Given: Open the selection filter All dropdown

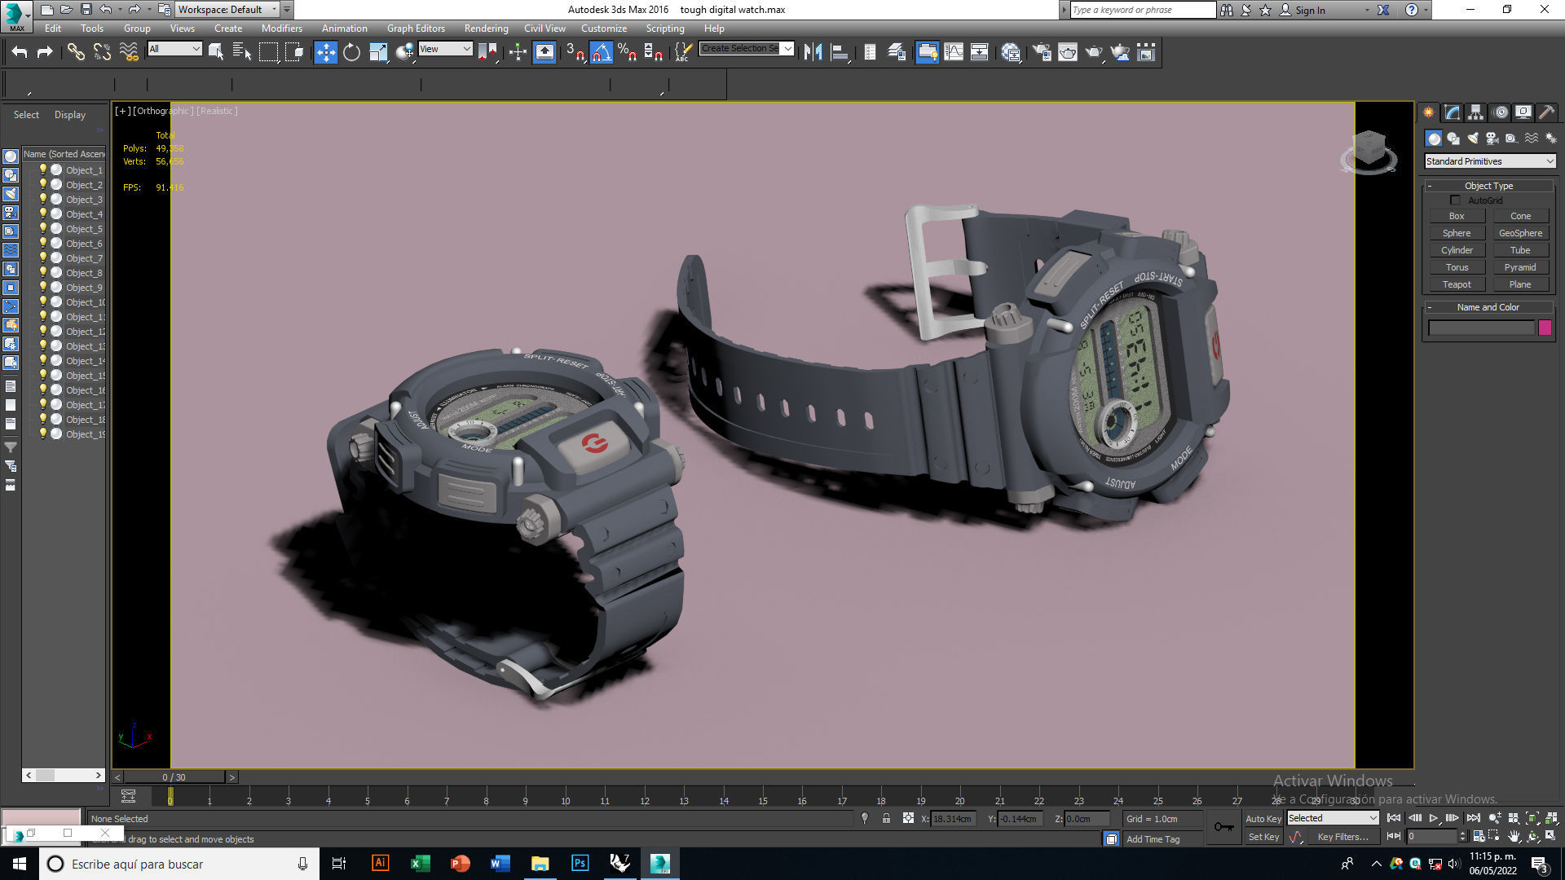Looking at the screenshot, I should point(174,49).
